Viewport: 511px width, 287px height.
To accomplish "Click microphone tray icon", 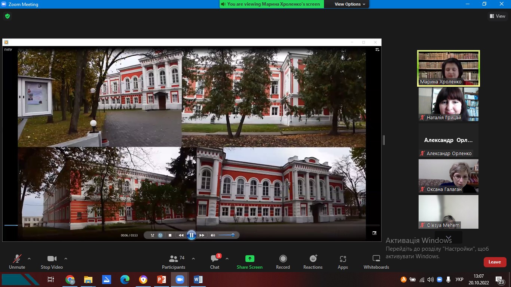I will [448, 280].
